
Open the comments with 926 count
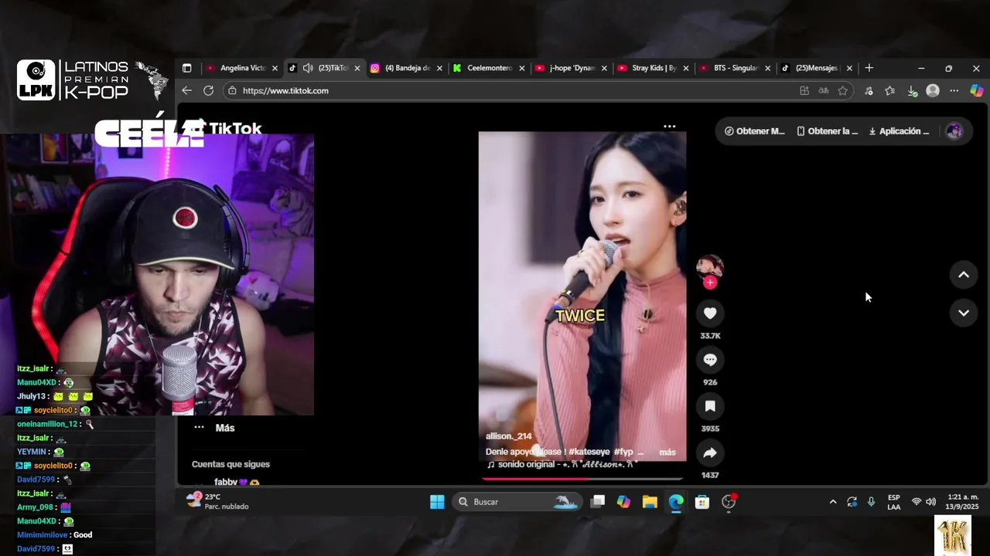pos(709,359)
